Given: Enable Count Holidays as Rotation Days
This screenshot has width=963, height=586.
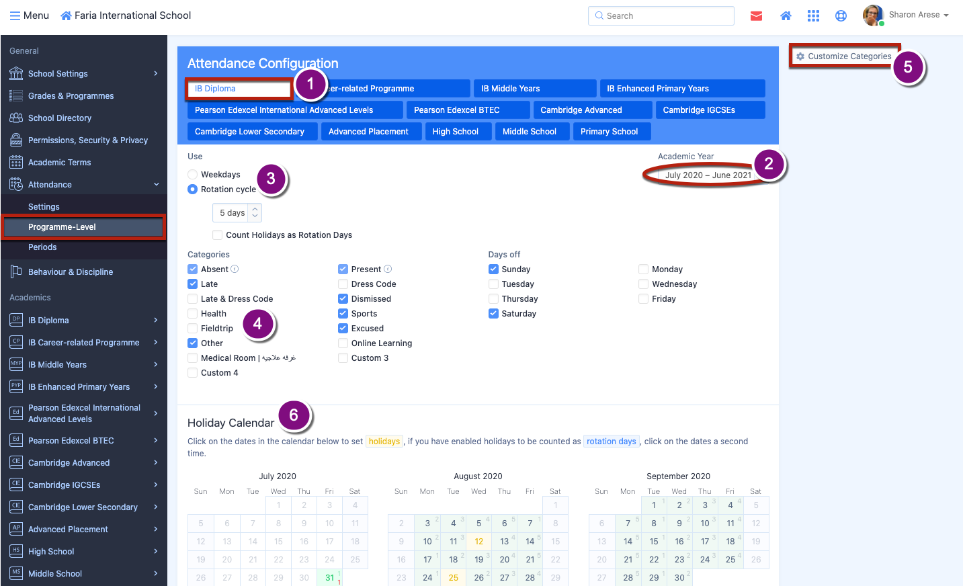Looking at the screenshot, I should click(218, 235).
